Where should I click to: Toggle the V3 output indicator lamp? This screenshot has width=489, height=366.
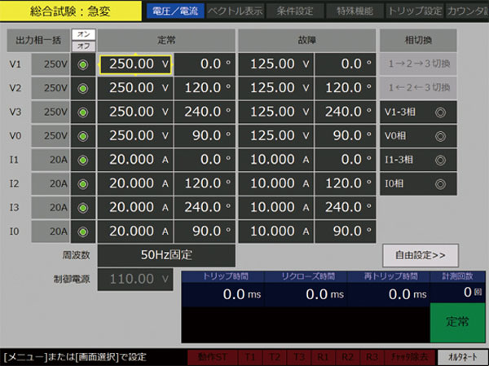click(x=82, y=112)
